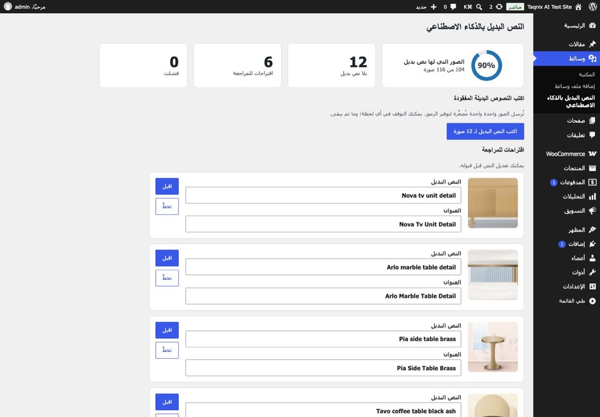Open the K⌘ command palette shortcut
Image resolution: width=600 pixels, height=417 pixels.
[x=467, y=6]
